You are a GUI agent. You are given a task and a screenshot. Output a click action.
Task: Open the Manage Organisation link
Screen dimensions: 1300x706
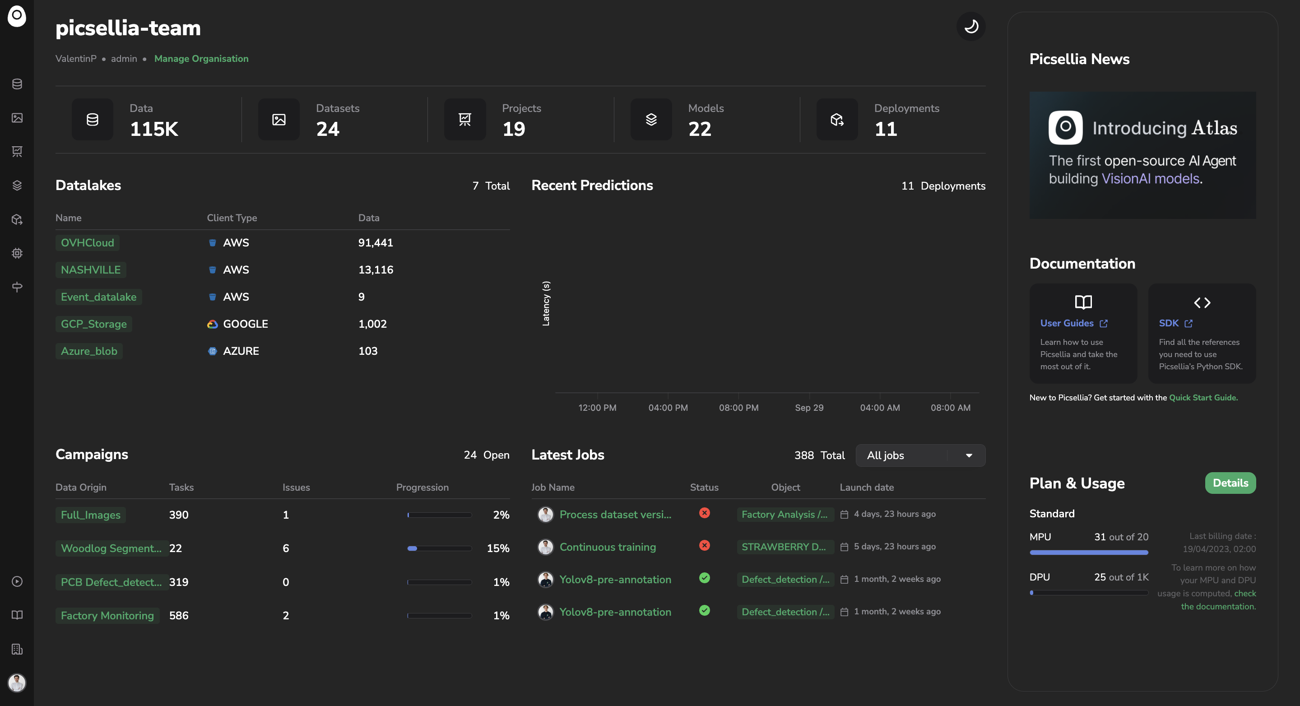[x=201, y=59]
